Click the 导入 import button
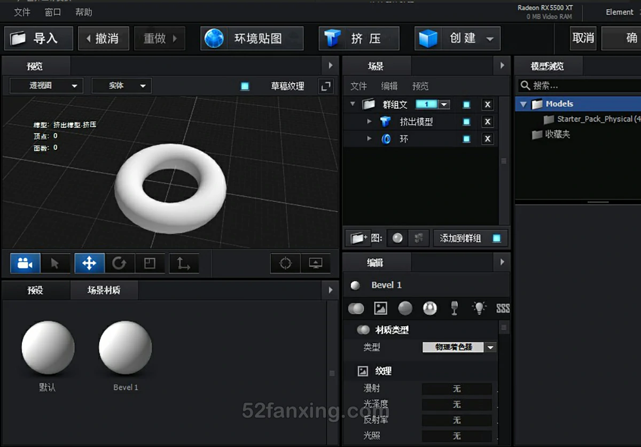 [38, 38]
